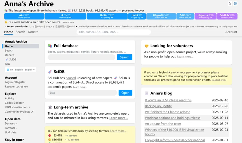Click Learn more in Long-term archive card

point(119,118)
